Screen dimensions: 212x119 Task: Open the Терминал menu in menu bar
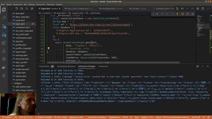(50, 4)
